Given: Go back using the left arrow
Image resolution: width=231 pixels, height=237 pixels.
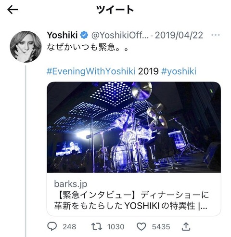Looking at the screenshot, I should click(13, 10).
